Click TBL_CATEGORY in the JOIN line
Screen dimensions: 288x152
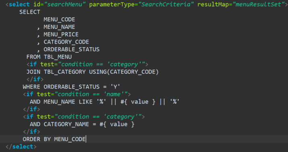click(65, 72)
